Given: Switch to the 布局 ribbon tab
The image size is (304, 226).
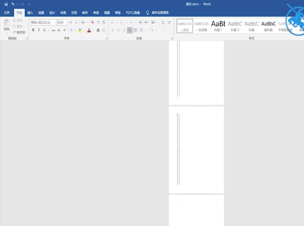Looking at the screenshot, I should [63, 13].
